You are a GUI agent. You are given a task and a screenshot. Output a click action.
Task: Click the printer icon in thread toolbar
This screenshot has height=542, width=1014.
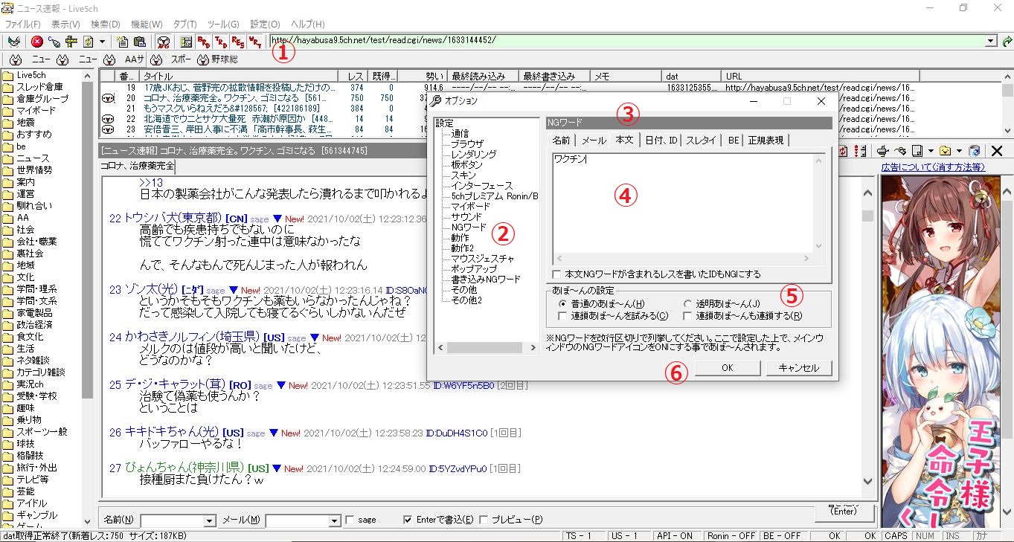click(x=882, y=150)
